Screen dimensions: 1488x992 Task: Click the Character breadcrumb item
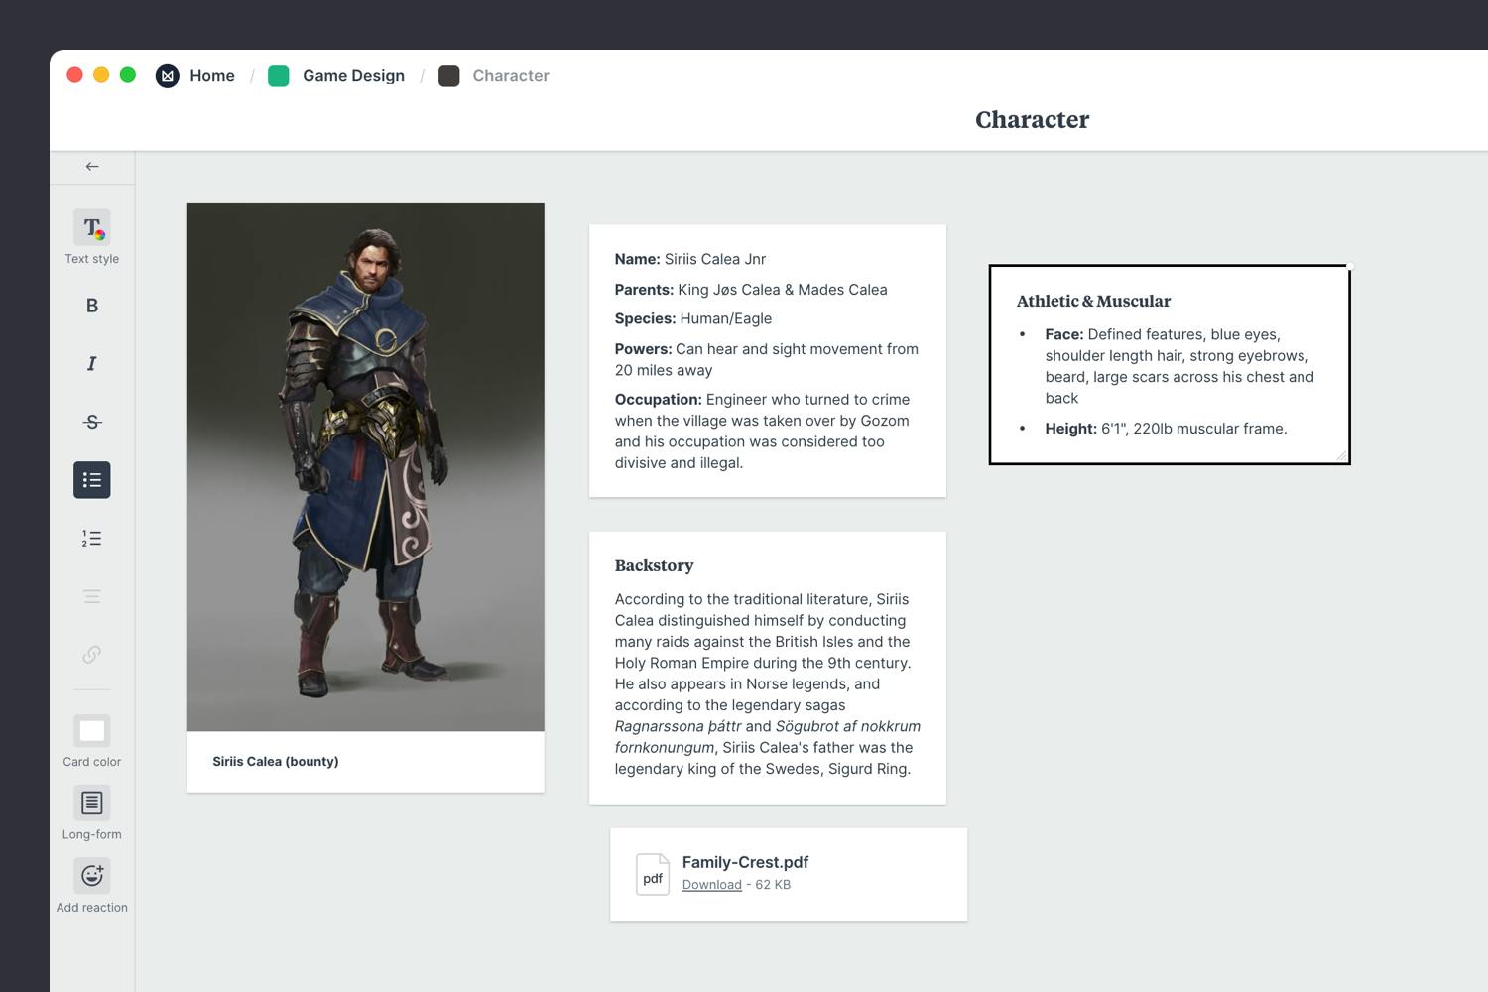pyautogui.click(x=510, y=76)
